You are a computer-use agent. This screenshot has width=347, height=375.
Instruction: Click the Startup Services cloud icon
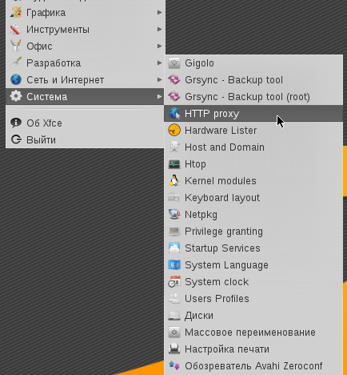click(x=174, y=248)
